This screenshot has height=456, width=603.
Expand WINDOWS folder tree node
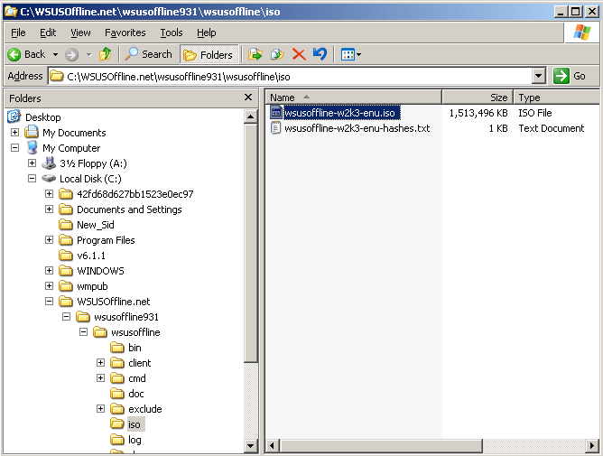(x=49, y=271)
